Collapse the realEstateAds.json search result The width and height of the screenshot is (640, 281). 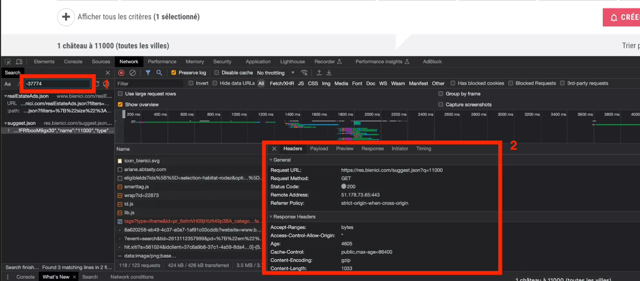pyautogui.click(x=5, y=96)
